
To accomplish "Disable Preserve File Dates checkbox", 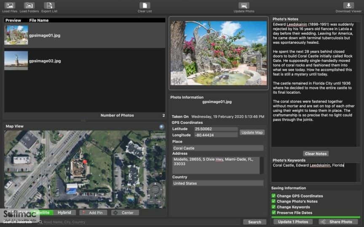I will [x=273, y=212].
